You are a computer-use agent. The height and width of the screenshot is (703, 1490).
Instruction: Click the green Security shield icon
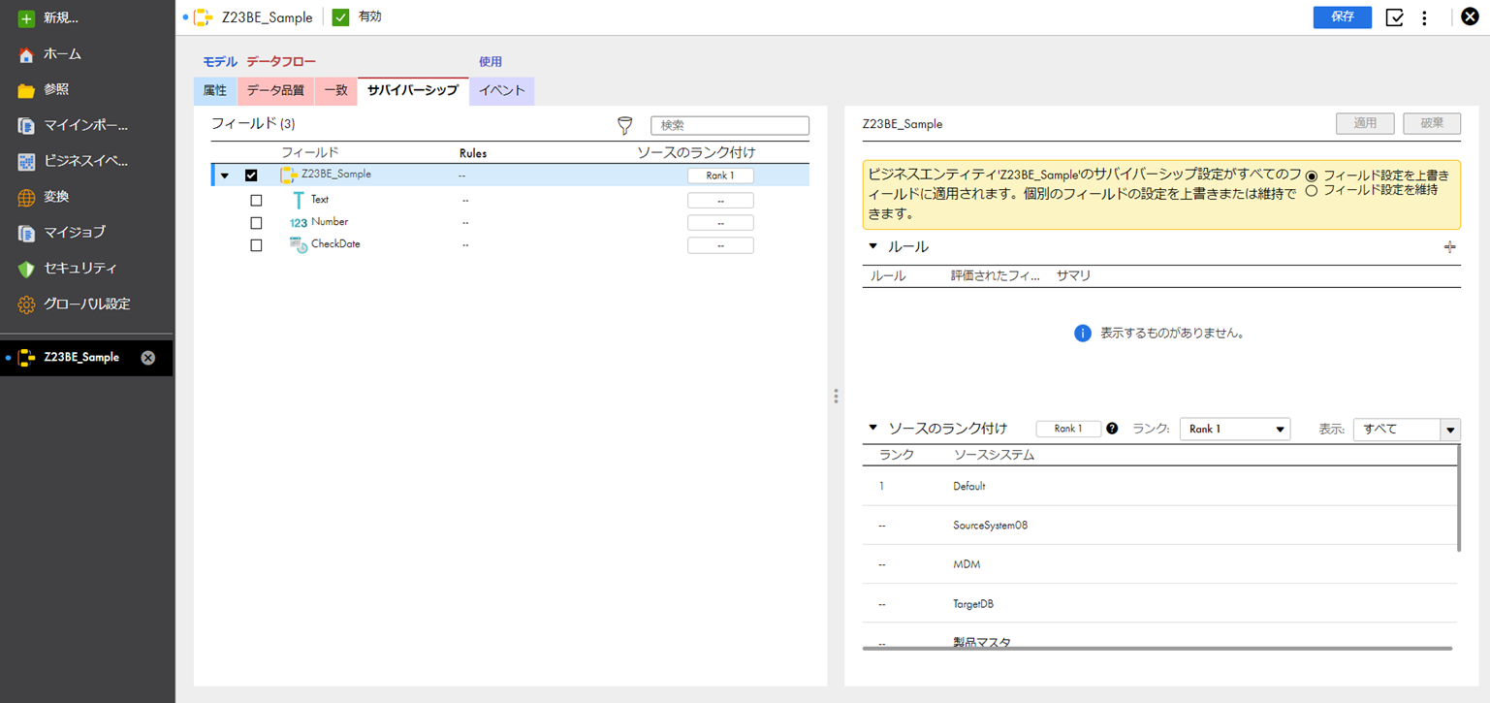click(x=26, y=269)
